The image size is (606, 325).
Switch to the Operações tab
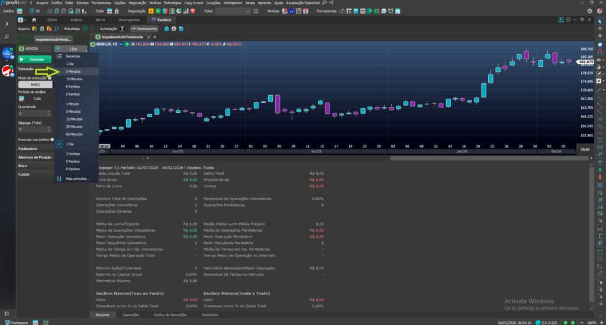(131, 316)
